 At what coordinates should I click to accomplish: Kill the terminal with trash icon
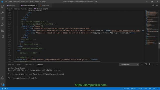(x=149, y=64)
